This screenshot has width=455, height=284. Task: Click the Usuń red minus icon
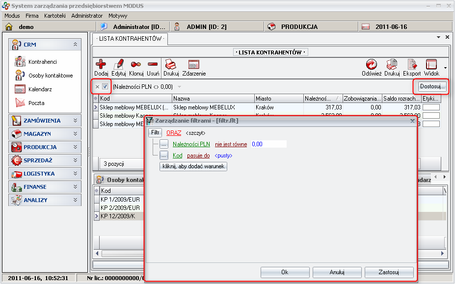[153, 65]
